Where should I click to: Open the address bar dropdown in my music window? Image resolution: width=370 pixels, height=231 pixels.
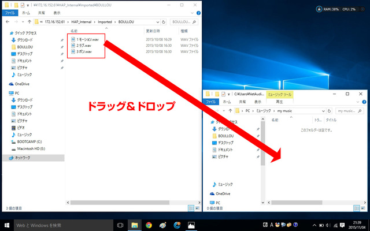(x=322, y=110)
